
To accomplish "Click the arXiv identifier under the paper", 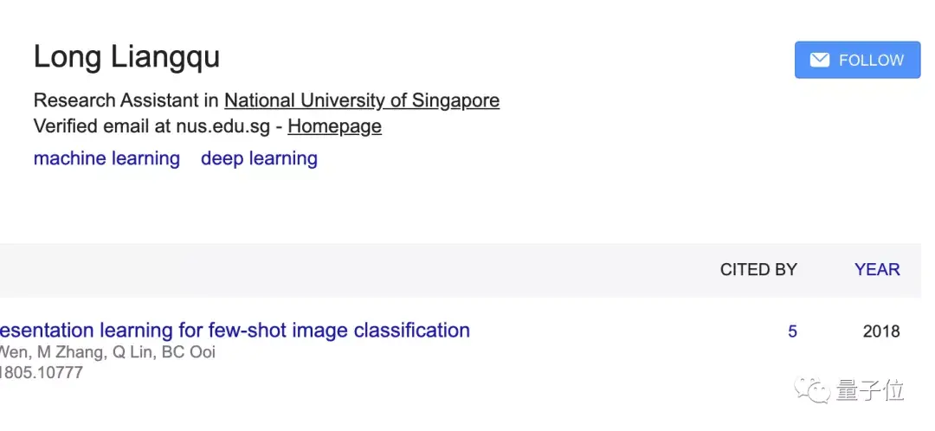I will pyautogui.click(x=42, y=373).
